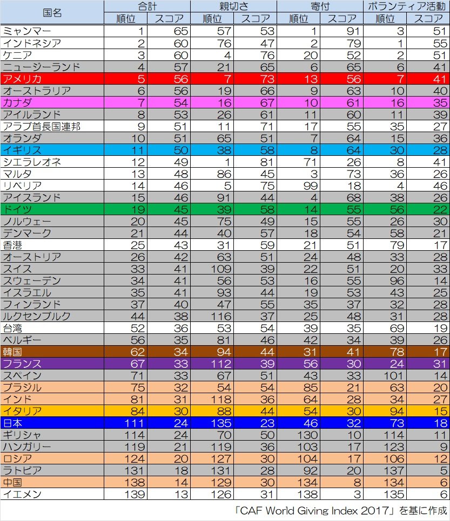This screenshot has height=521, width=450.
Task: Click Sierra Leone's kindness score 81
Action: point(267,162)
